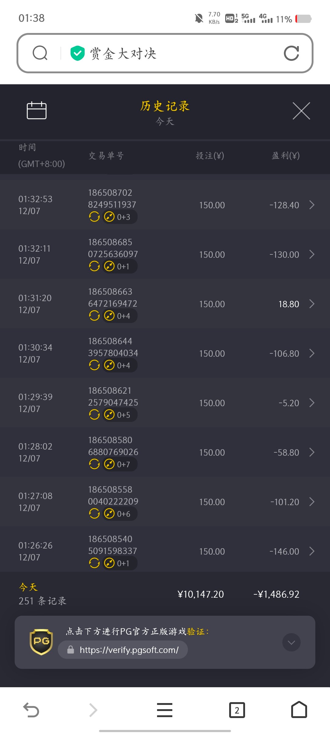Tap the PG shield logo

(x=41, y=642)
